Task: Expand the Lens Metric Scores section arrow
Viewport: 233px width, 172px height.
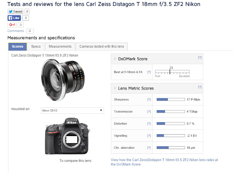Action: point(115,88)
